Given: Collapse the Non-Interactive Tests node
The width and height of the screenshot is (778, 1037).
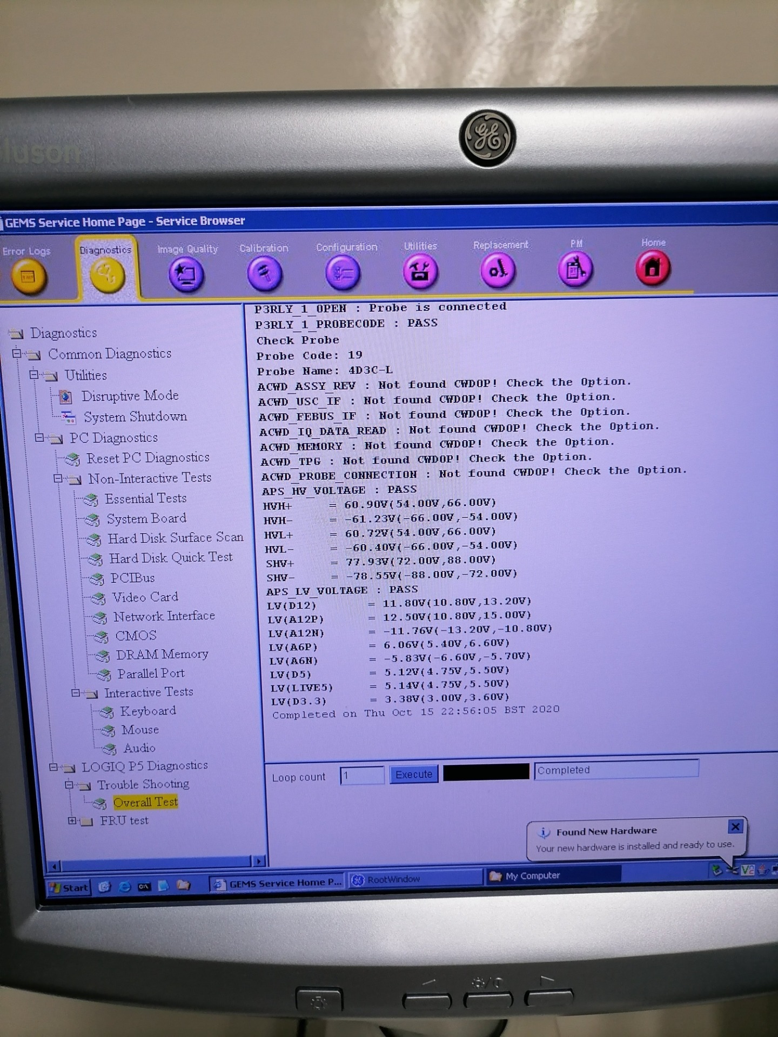Looking at the screenshot, I should [x=58, y=479].
